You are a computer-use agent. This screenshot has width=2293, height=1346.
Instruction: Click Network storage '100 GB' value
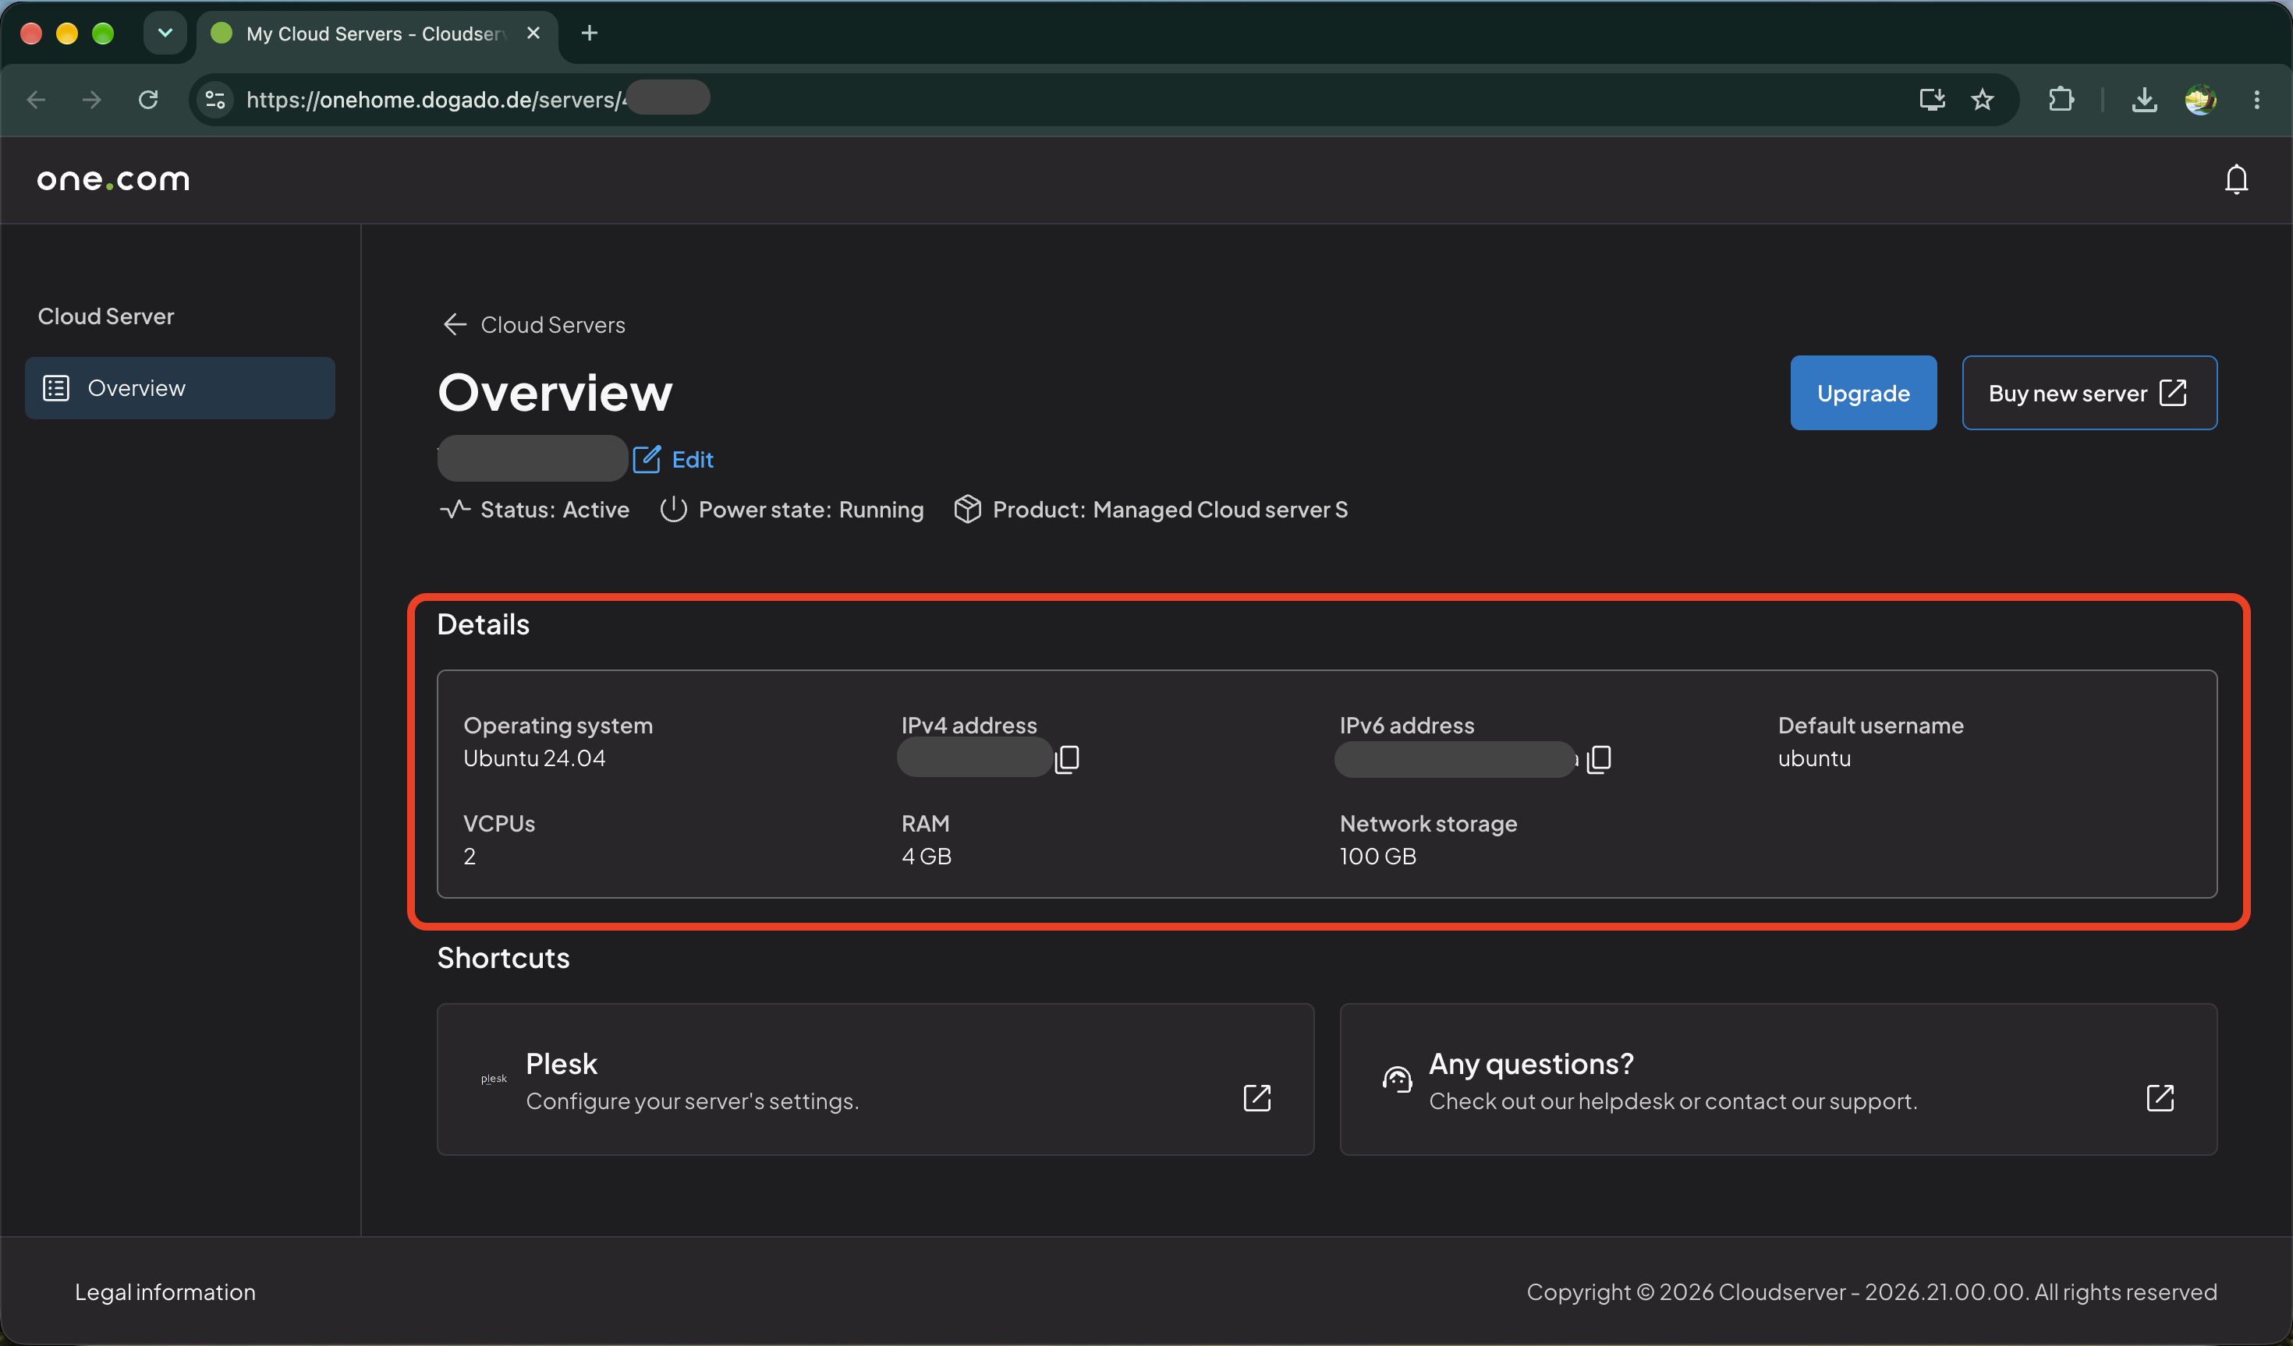tap(1377, 856)
